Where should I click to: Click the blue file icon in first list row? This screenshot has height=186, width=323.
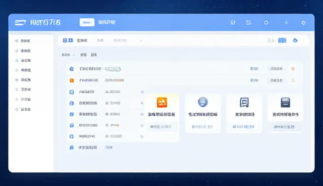pos(72,69)
